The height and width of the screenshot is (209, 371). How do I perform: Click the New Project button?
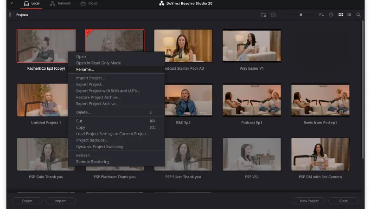309,201
